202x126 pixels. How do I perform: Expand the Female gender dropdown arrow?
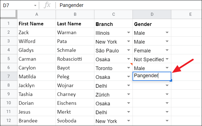pyautogui.click(x=167, y=50)
